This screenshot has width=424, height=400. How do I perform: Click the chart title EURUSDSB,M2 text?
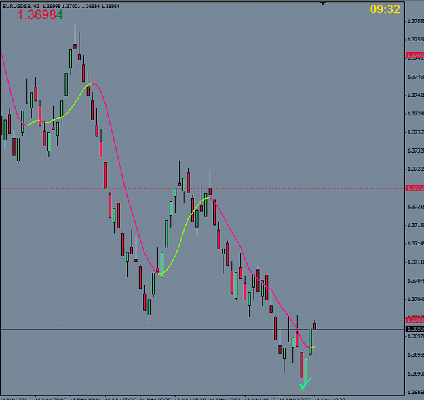tap(21, 6)
